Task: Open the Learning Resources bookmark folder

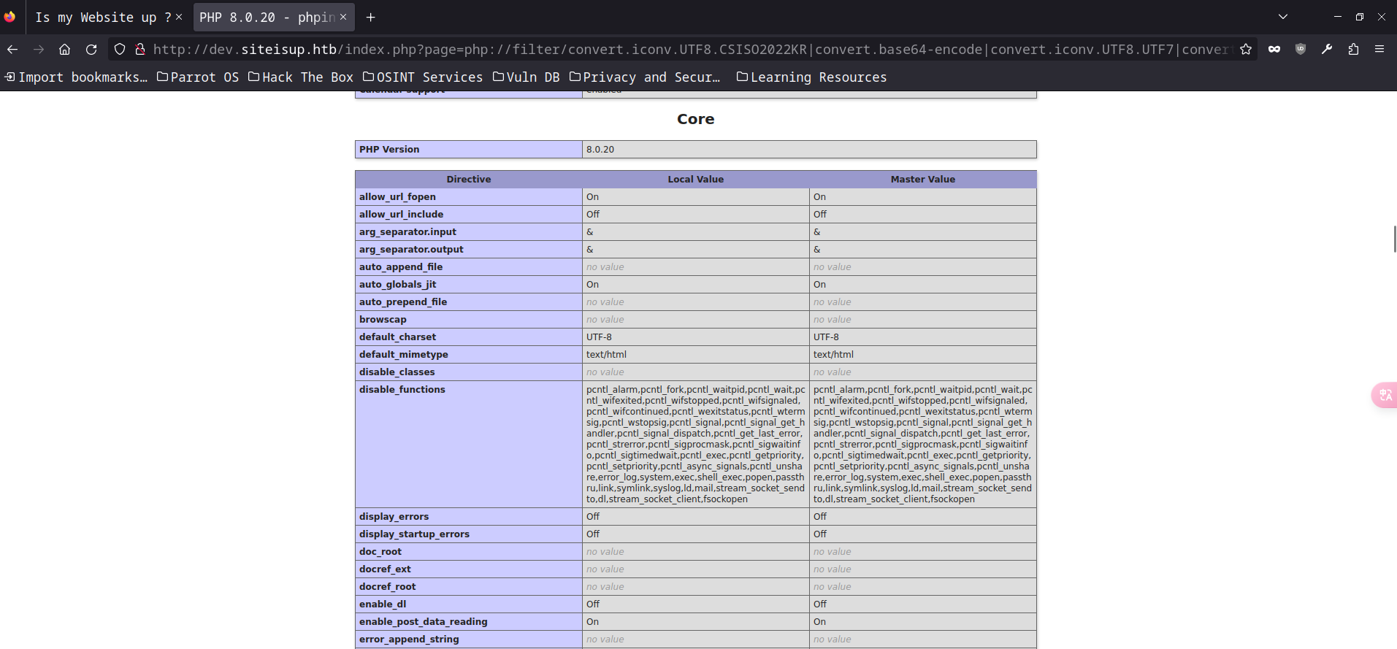Action: pyautogui.click(x=812, y=77)
